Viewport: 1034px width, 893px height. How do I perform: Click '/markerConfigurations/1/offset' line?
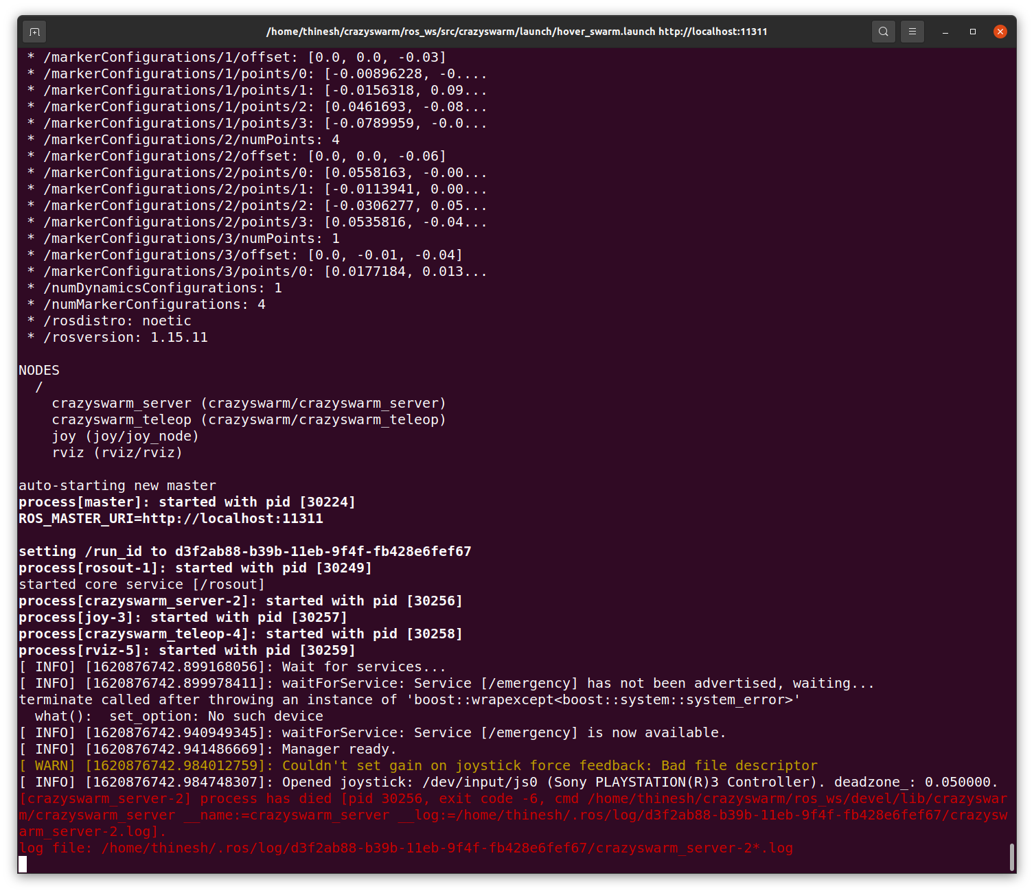click(x=237, y=58)
